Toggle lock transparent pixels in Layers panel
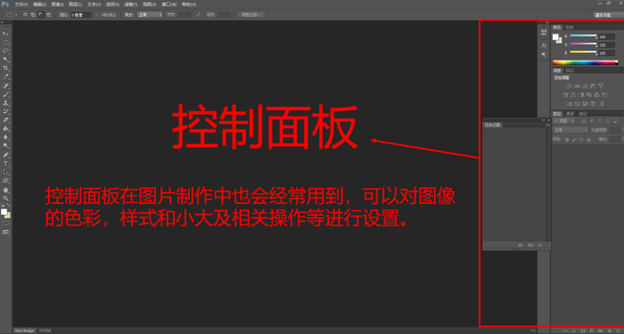Viewport: 624px width, 334px height. (567, 140)
